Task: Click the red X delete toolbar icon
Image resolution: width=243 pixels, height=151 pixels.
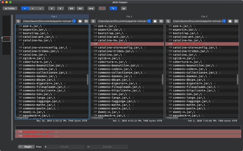Action: coord(102,8)
